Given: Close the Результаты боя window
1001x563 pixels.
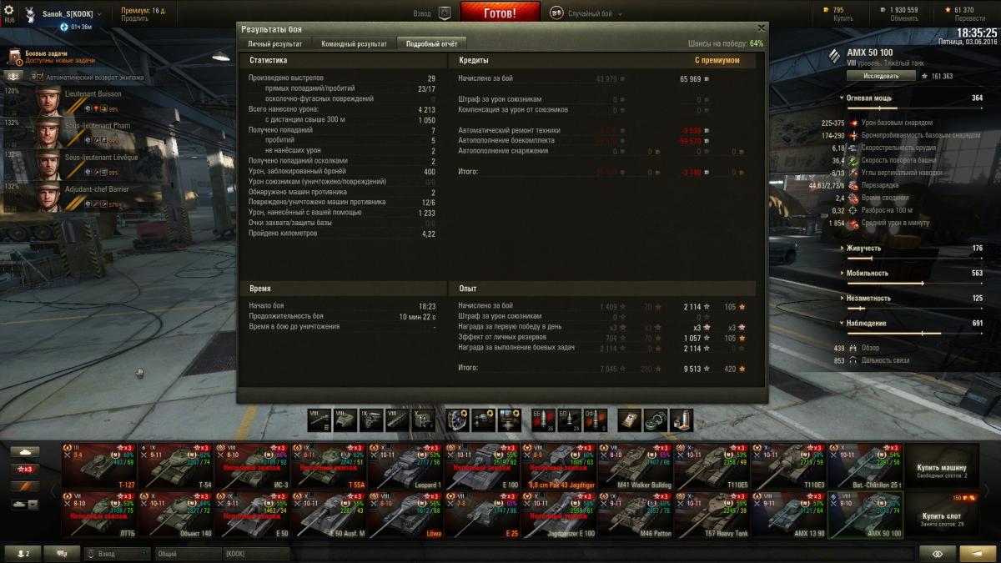Looking at the screenshot, I should click(761, 28).
